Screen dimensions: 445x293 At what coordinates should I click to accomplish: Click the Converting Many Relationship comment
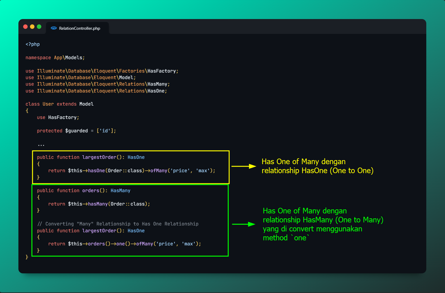coord(118,224)
